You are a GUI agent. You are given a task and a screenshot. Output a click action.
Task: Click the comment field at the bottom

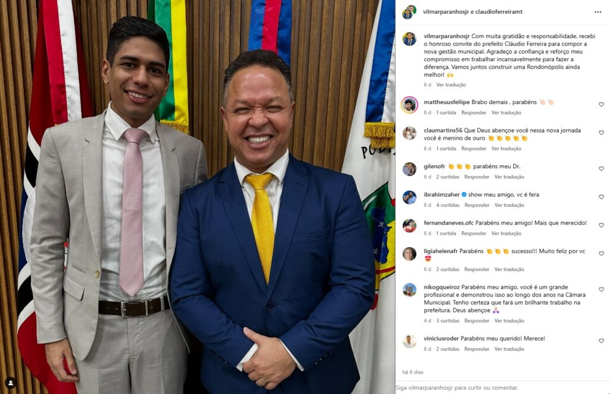point(503,387)
